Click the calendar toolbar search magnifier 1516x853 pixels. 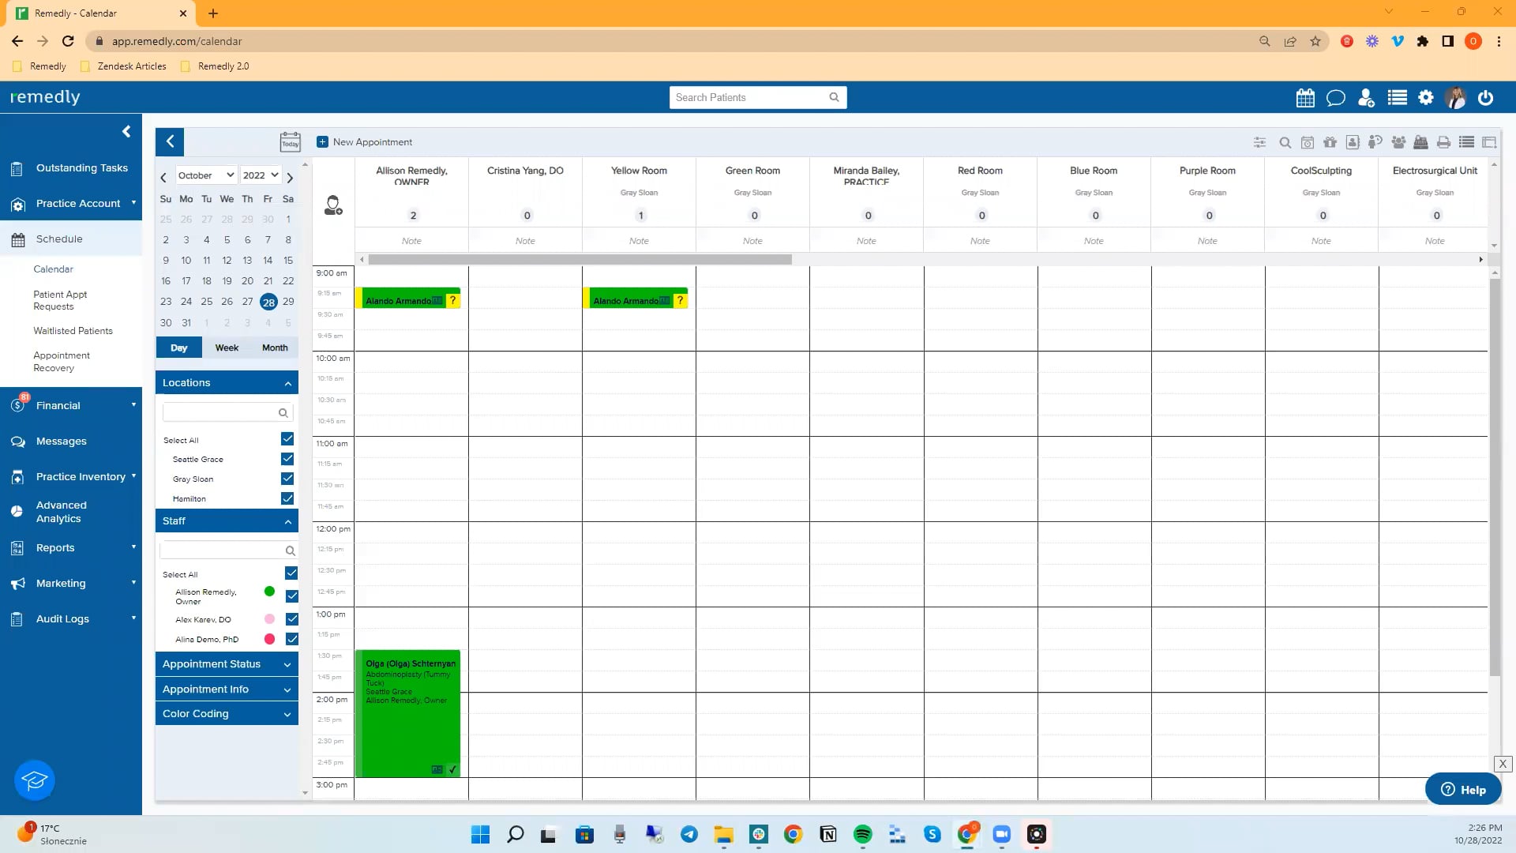pos(1285,142)
